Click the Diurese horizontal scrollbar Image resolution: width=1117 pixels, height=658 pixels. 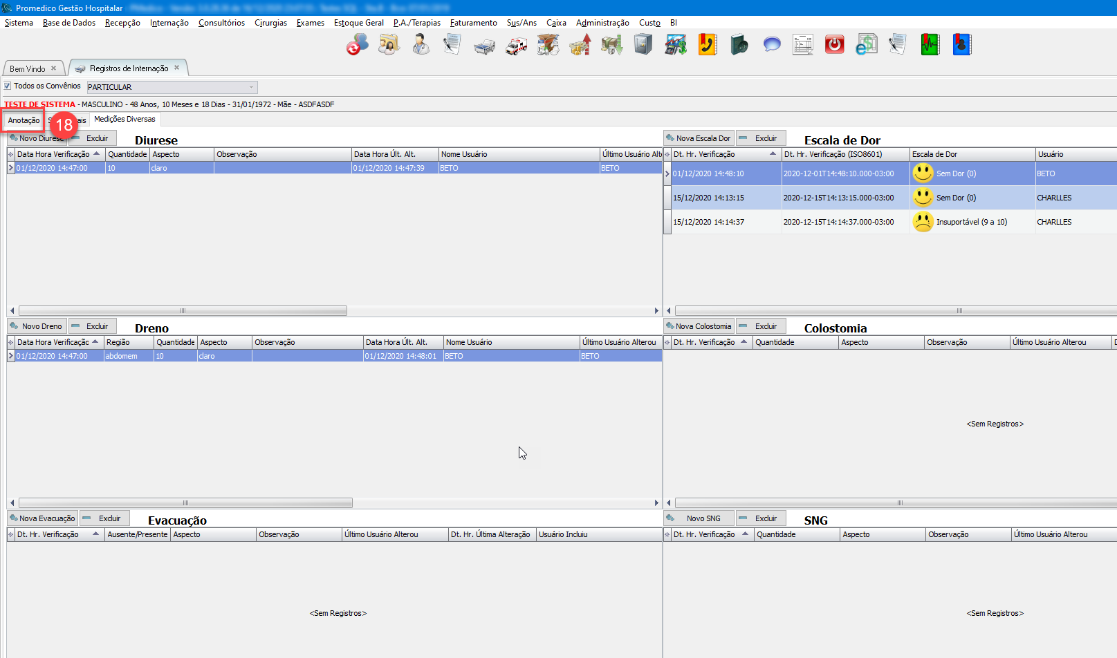click(183, 311)
